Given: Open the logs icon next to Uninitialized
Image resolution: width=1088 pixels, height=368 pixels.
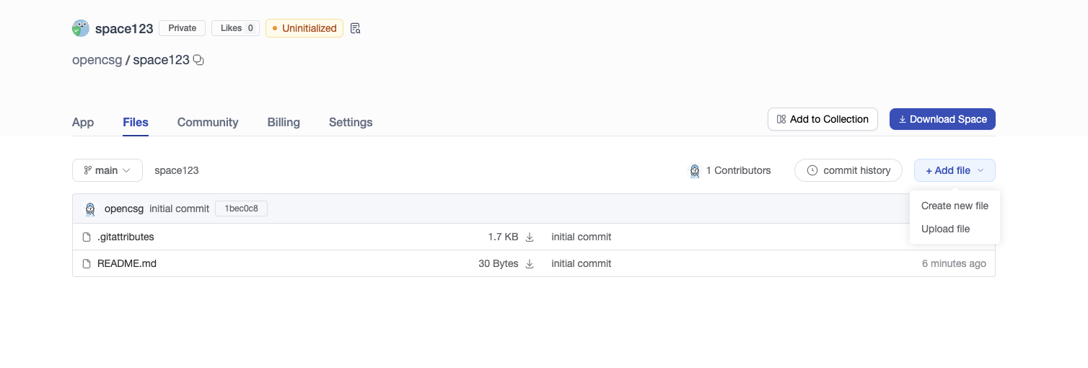Looking at the screenshot, I should point(355,28).
